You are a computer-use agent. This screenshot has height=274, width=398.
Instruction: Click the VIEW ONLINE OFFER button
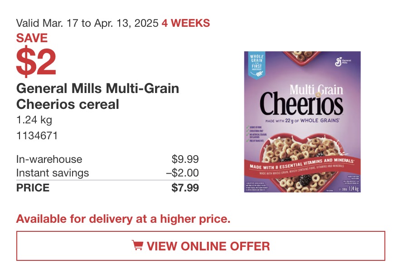pos(201,246)
